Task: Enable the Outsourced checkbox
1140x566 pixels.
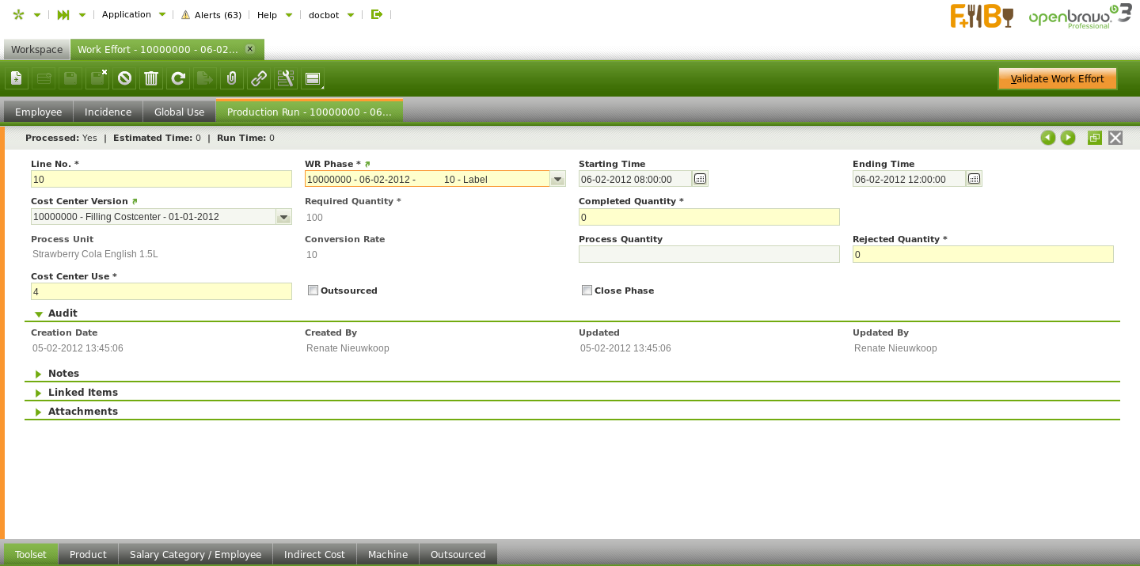Action: (313, 291)
